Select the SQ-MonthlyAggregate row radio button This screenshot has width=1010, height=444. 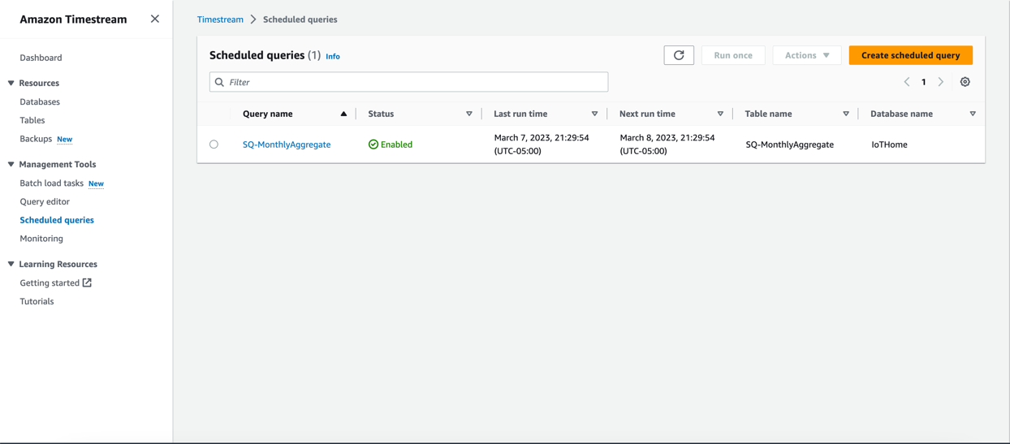coord(214,144)
